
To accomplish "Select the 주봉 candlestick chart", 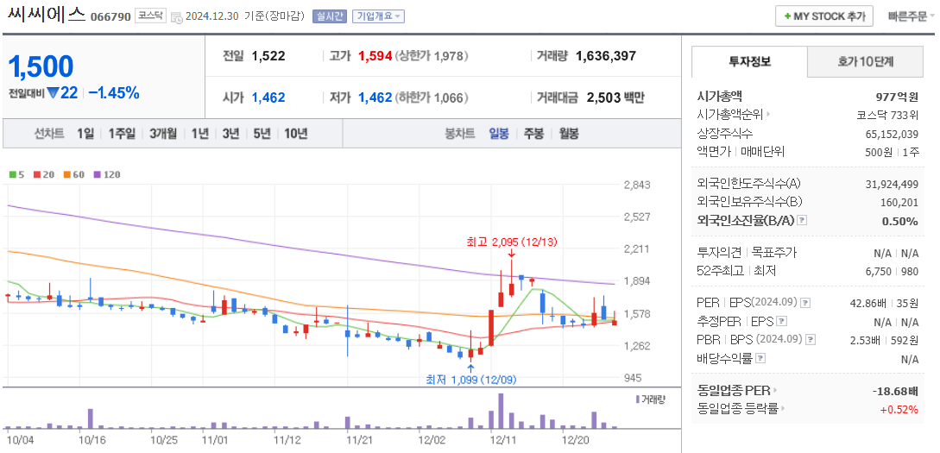I will (534, 134).
